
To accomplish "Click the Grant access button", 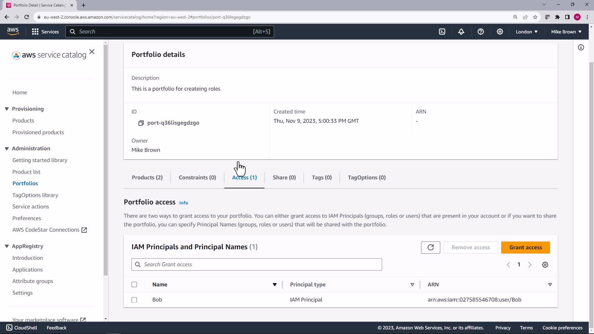I will (x=525, y=247).
